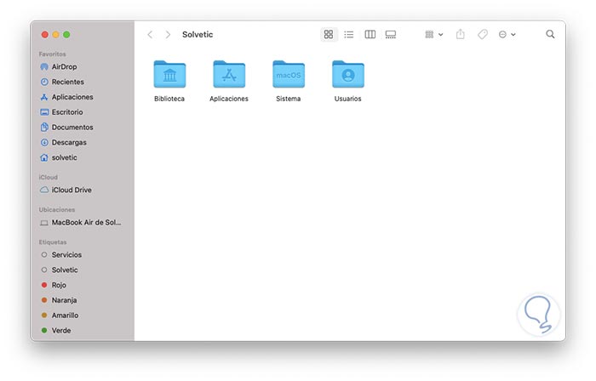The width and height of the screenshot is (596, 381).
Task: Close the Finder window
Action: coord(45,35)
